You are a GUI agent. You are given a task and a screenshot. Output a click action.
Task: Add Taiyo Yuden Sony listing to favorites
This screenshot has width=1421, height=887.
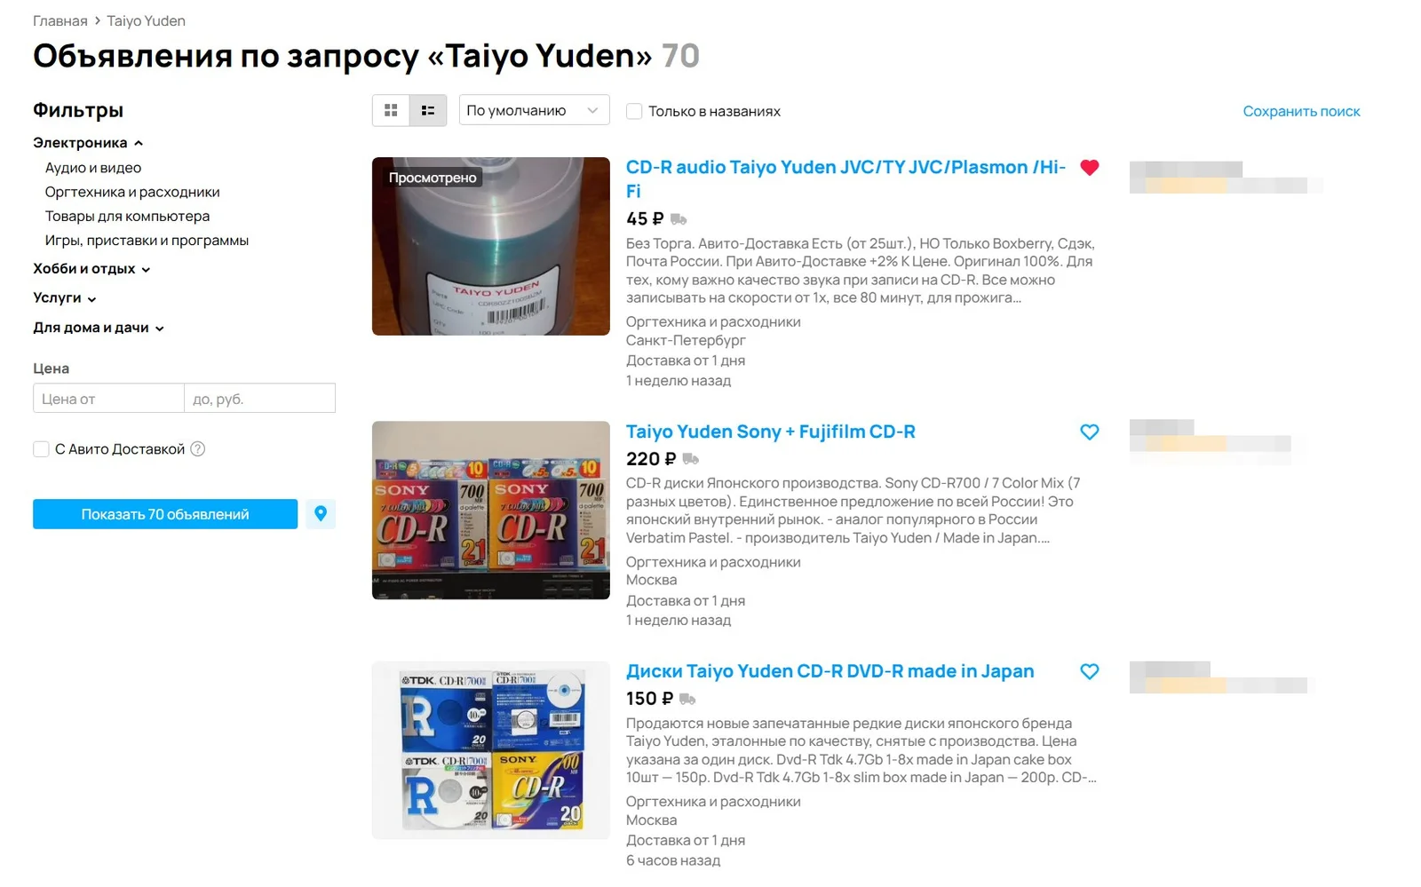(x=1090, y=432)
